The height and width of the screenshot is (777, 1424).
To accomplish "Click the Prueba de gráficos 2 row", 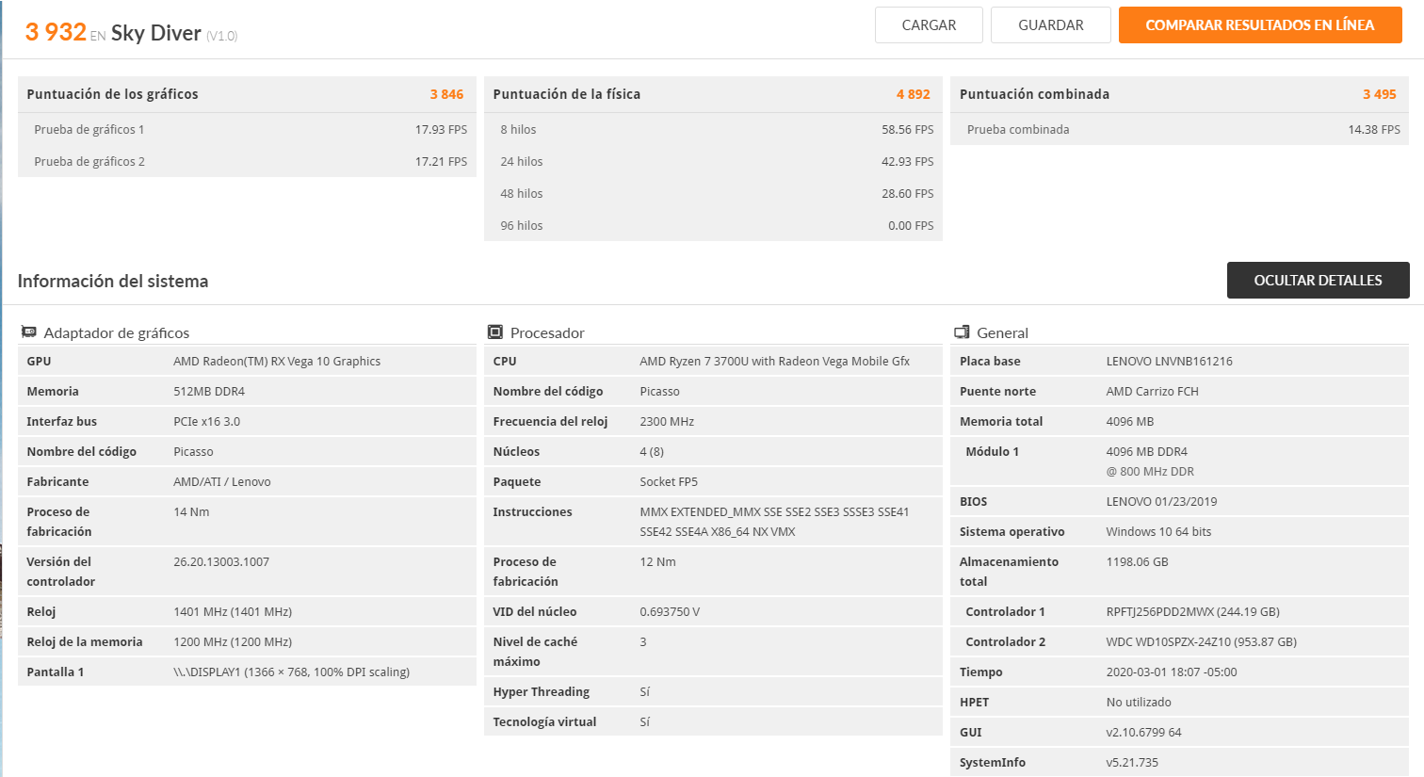I will coord(247,161).
